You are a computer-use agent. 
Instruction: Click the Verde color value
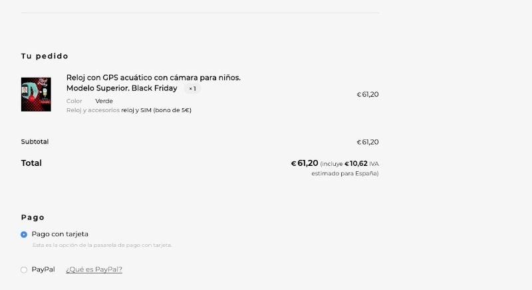click(x=104, y=101)
